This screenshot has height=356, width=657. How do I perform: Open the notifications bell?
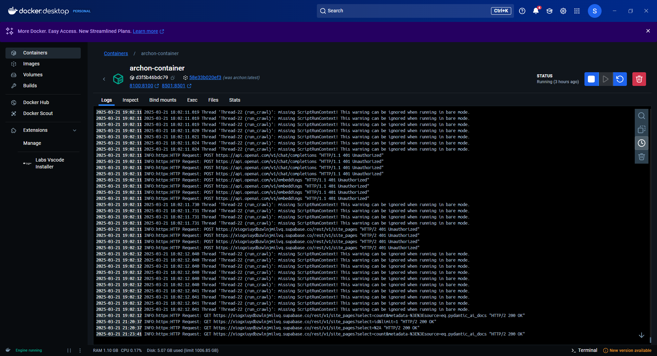coord(536,11)
